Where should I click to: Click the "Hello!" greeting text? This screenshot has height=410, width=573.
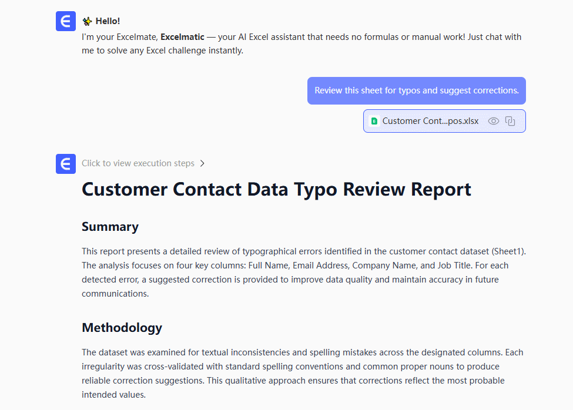[x=108, y=21]
